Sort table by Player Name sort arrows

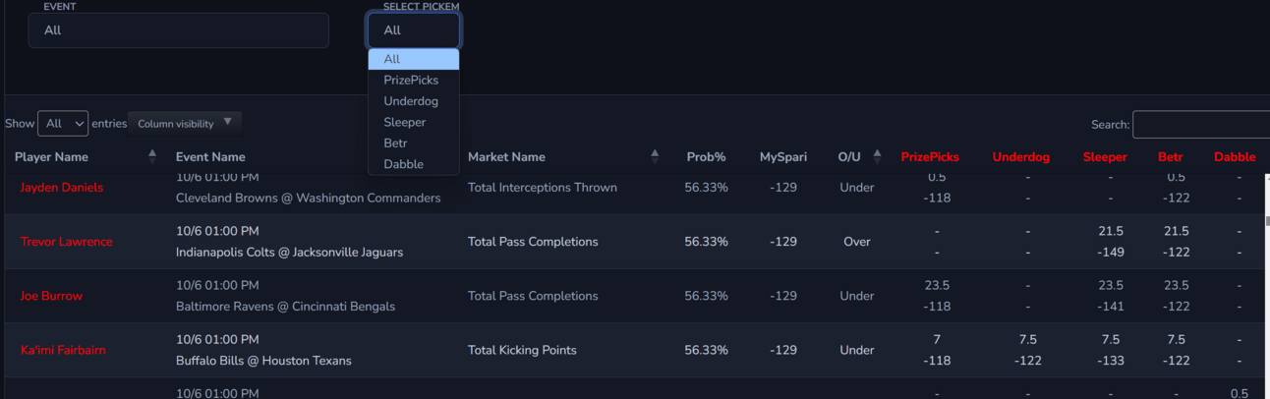(x=152, y=156)
